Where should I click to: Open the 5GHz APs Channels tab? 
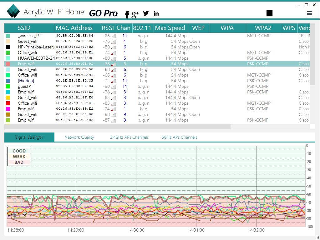click(x=179, y=137)
